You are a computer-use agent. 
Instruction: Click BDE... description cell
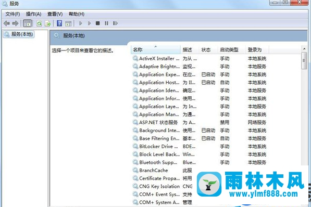[x=189, y=146]
